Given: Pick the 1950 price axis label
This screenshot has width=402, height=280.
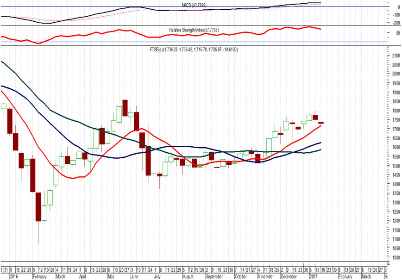Looking at the screenshot, I should [396, 83].
